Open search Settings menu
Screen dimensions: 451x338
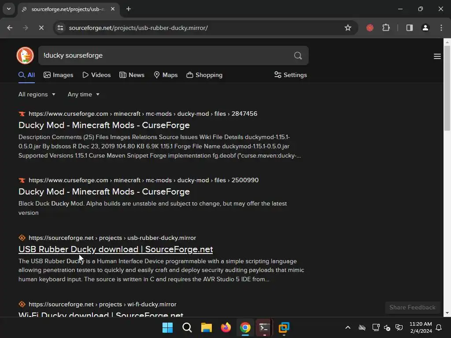pos(291,75)
